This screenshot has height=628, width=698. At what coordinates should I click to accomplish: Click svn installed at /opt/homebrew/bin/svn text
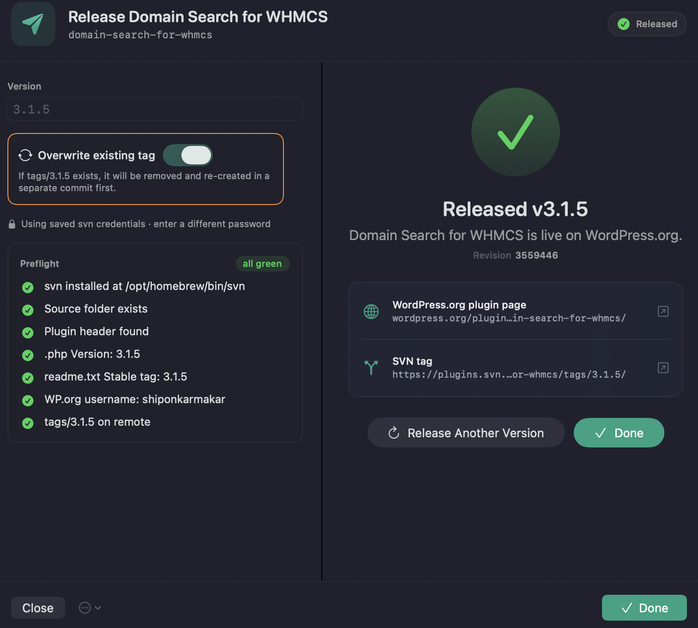click(x=144, y=286)
